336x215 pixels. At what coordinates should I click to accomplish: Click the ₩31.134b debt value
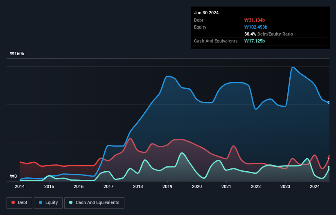[x=255, y=20]
